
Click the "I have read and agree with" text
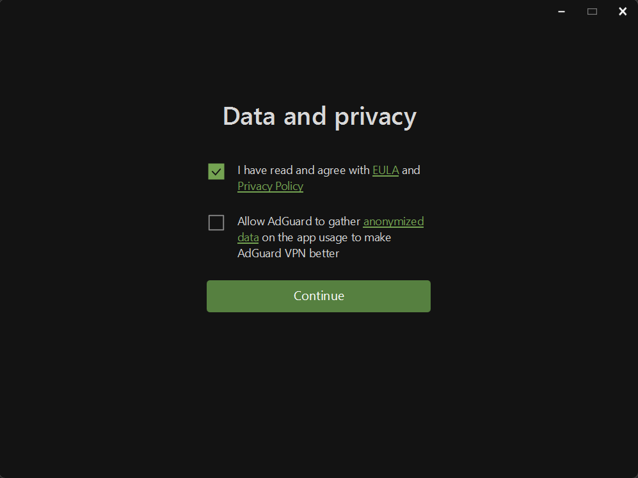pyautogui.click(x=303, y=170)
